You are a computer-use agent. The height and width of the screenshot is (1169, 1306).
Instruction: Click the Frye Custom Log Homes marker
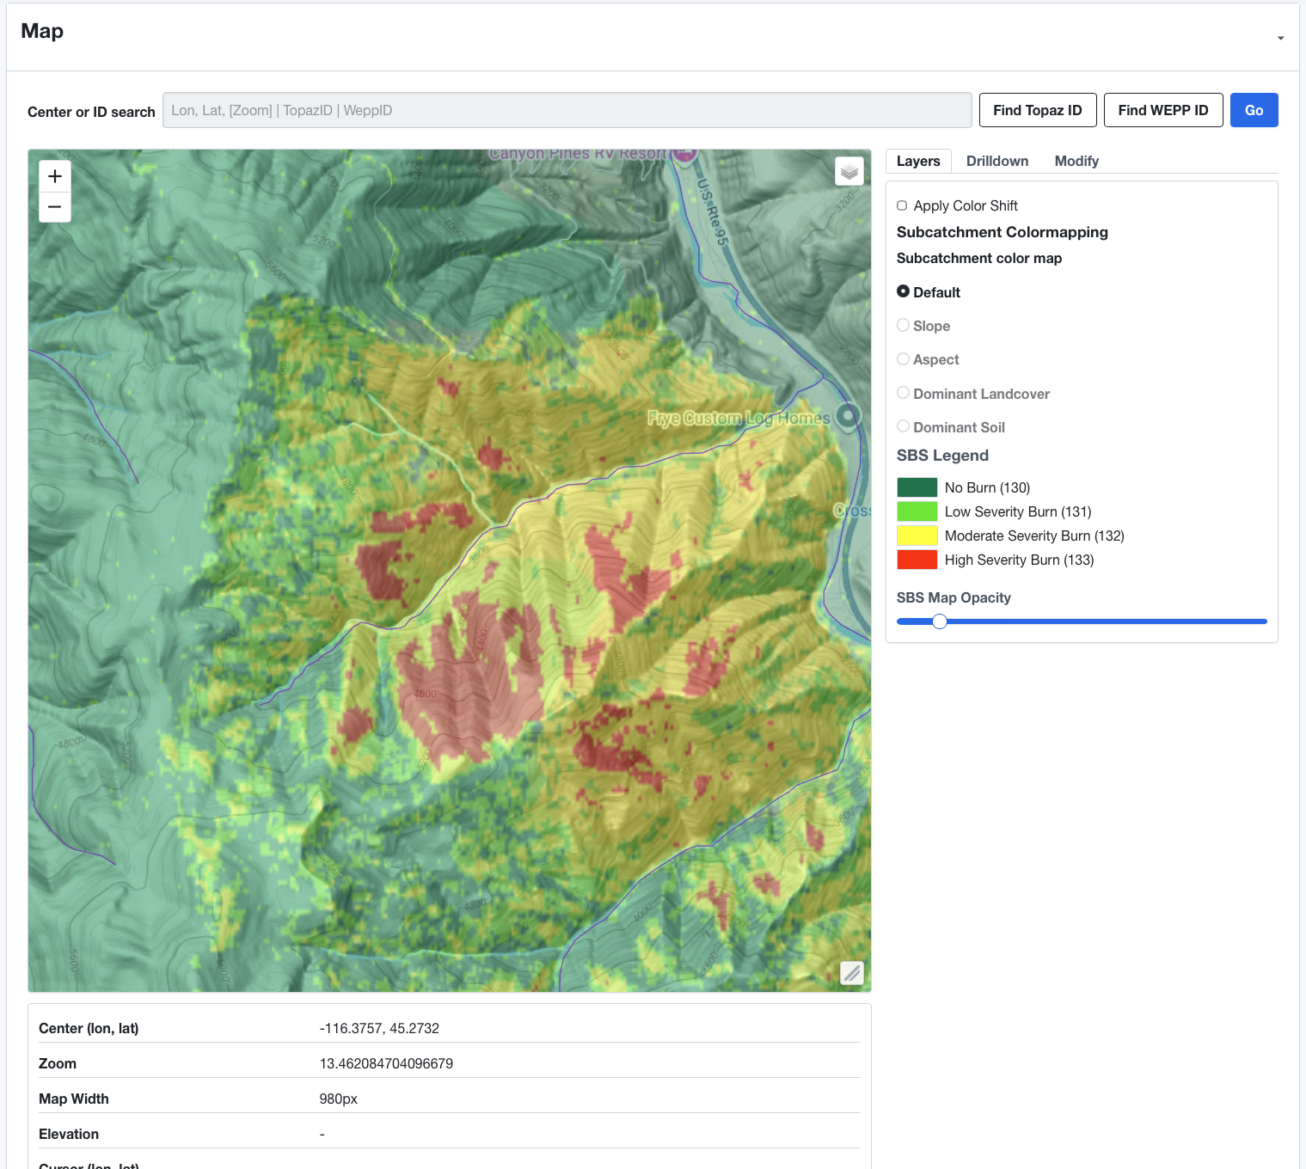click(849, 417)
